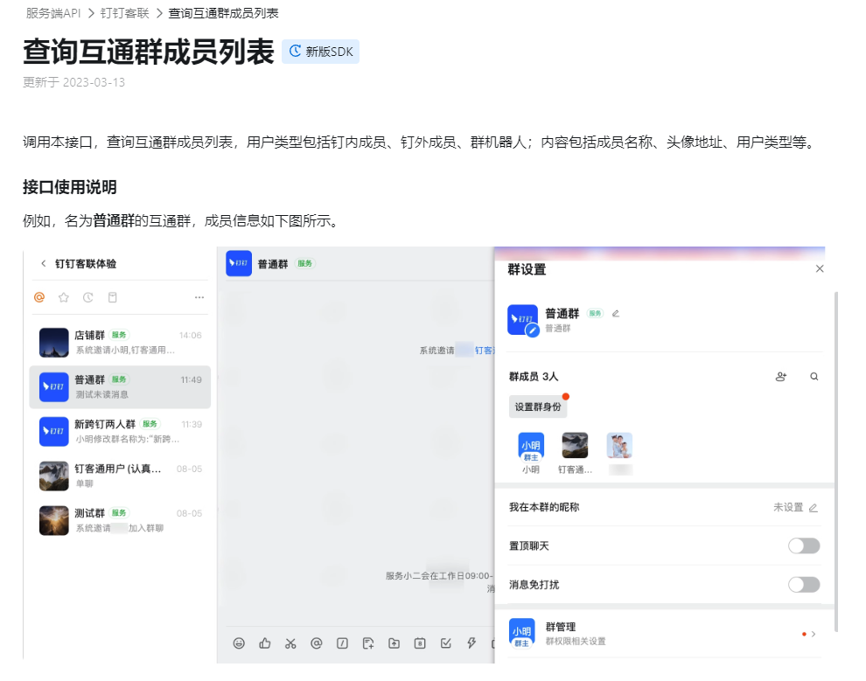
Task: Click member avatar 小明 in group members
Action: [x=531, y=446]
